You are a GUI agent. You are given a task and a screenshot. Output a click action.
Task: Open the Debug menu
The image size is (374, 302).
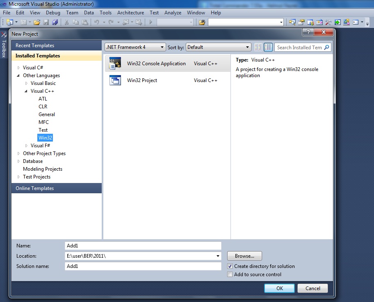[x=53, y=13]
